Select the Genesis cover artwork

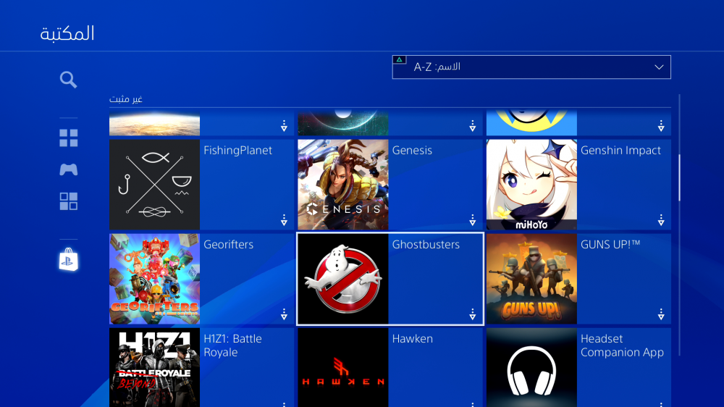click(343, 185)
